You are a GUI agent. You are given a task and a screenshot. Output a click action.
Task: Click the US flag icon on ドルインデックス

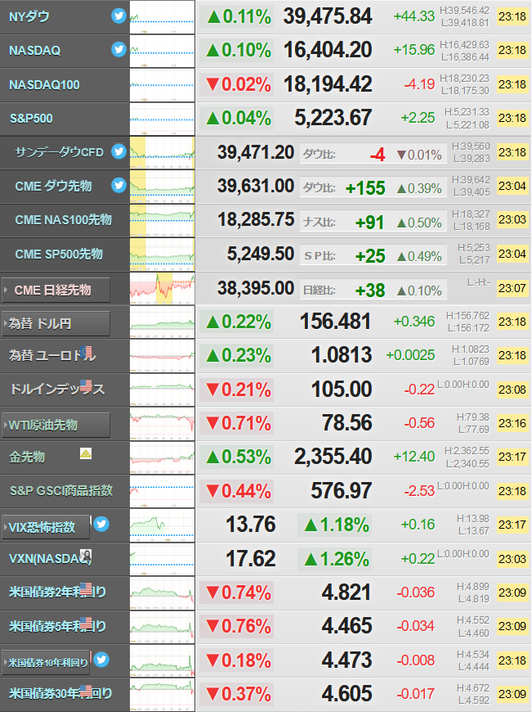coord(86,386)
